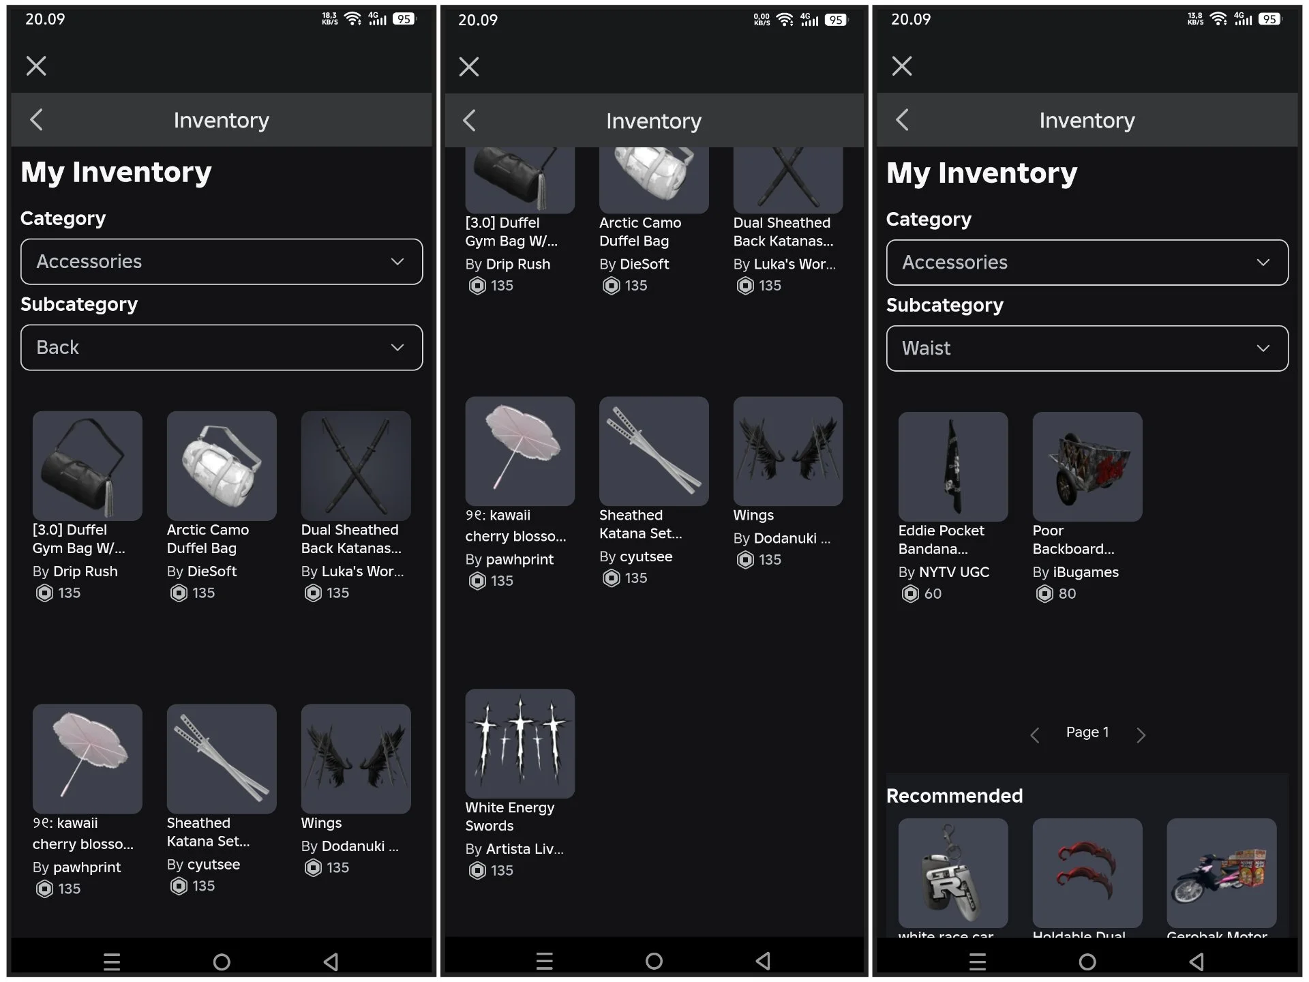The width and height of the screenshot is (1309, 982).
Task: Open the red Holdable Dual karambit recommendation
Action: (x=1087, y=873)
